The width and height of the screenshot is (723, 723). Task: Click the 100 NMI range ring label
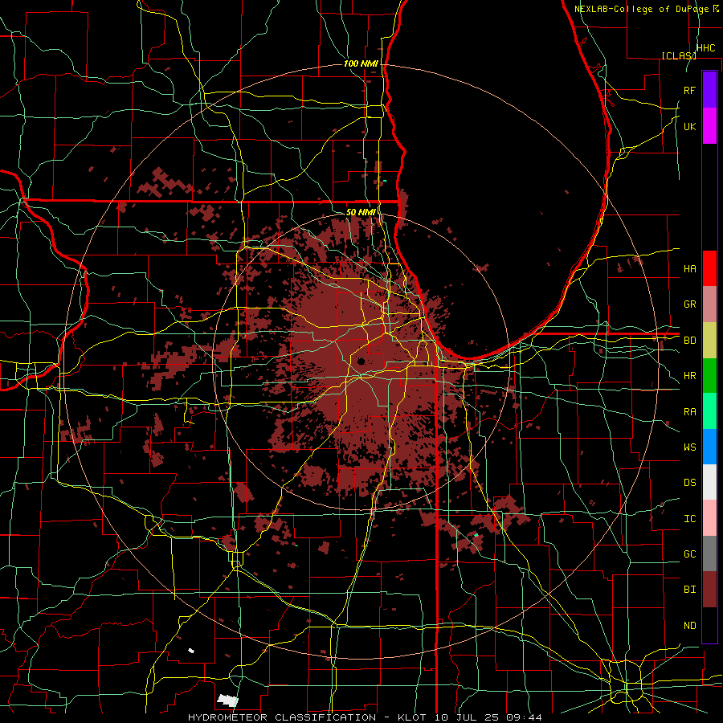(x=361, y=63)
